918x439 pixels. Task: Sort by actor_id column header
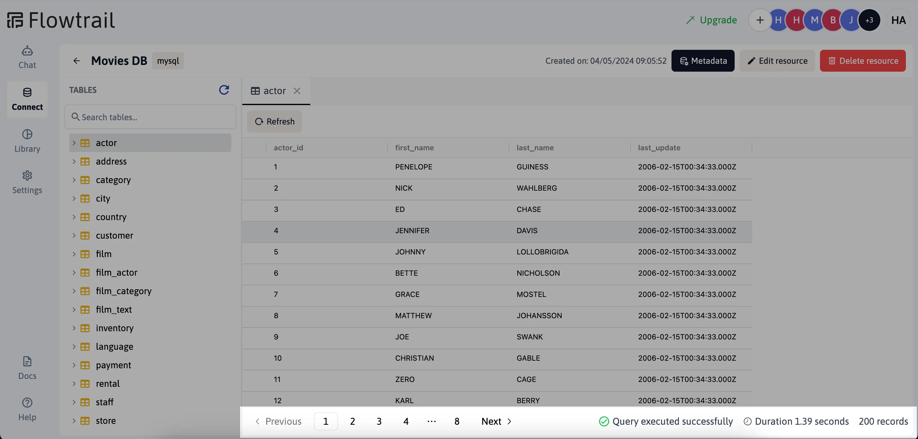288,148
